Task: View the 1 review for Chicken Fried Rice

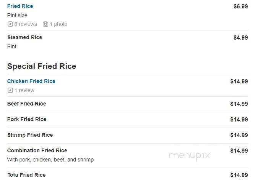Action: point(24,90)
